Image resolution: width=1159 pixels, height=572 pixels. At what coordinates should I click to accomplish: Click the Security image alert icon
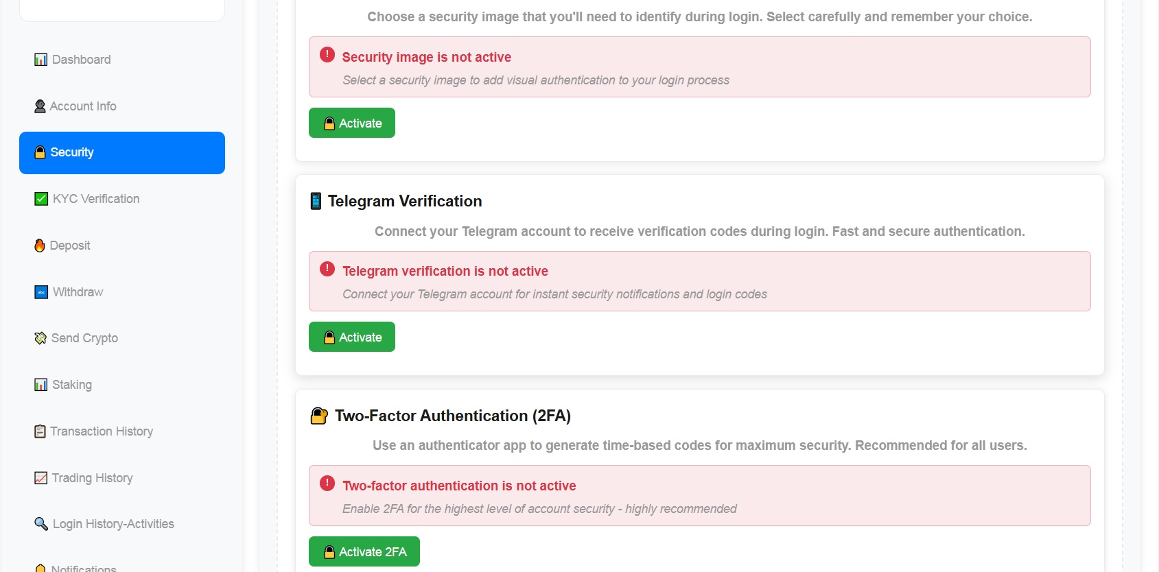pos(327,55)
